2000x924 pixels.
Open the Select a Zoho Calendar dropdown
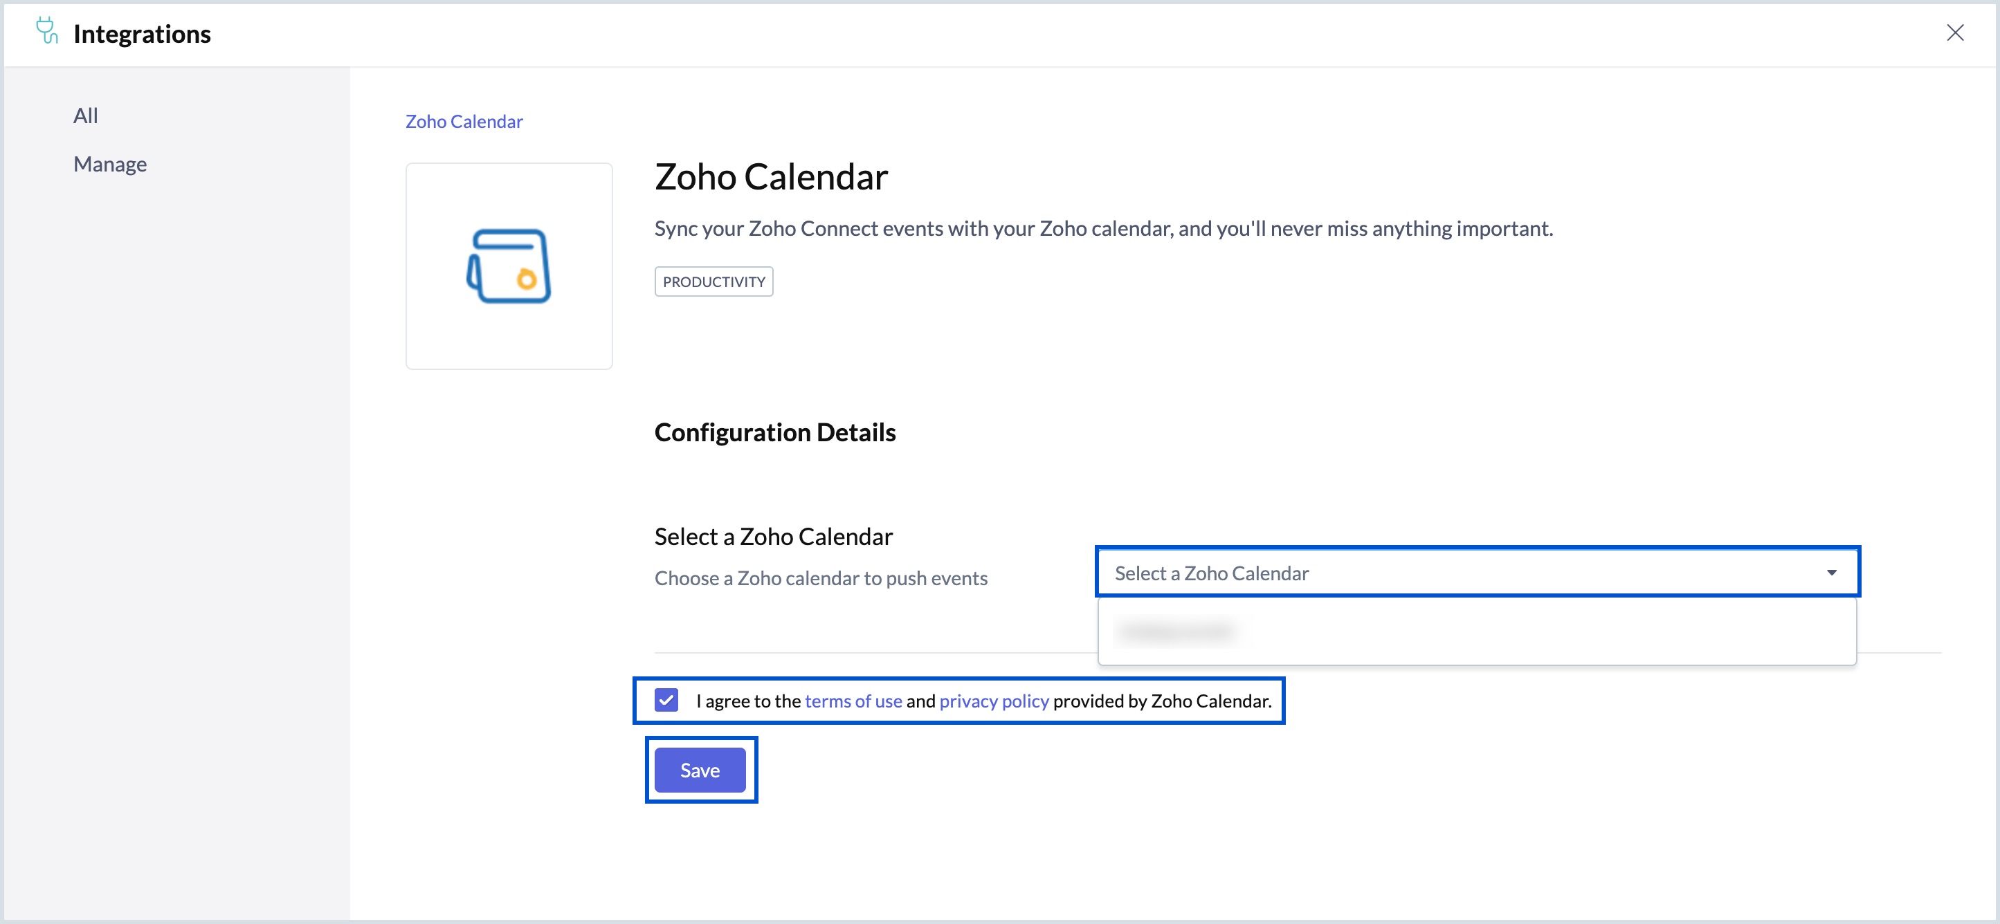pyautogui.click(x=1477, y=572)
